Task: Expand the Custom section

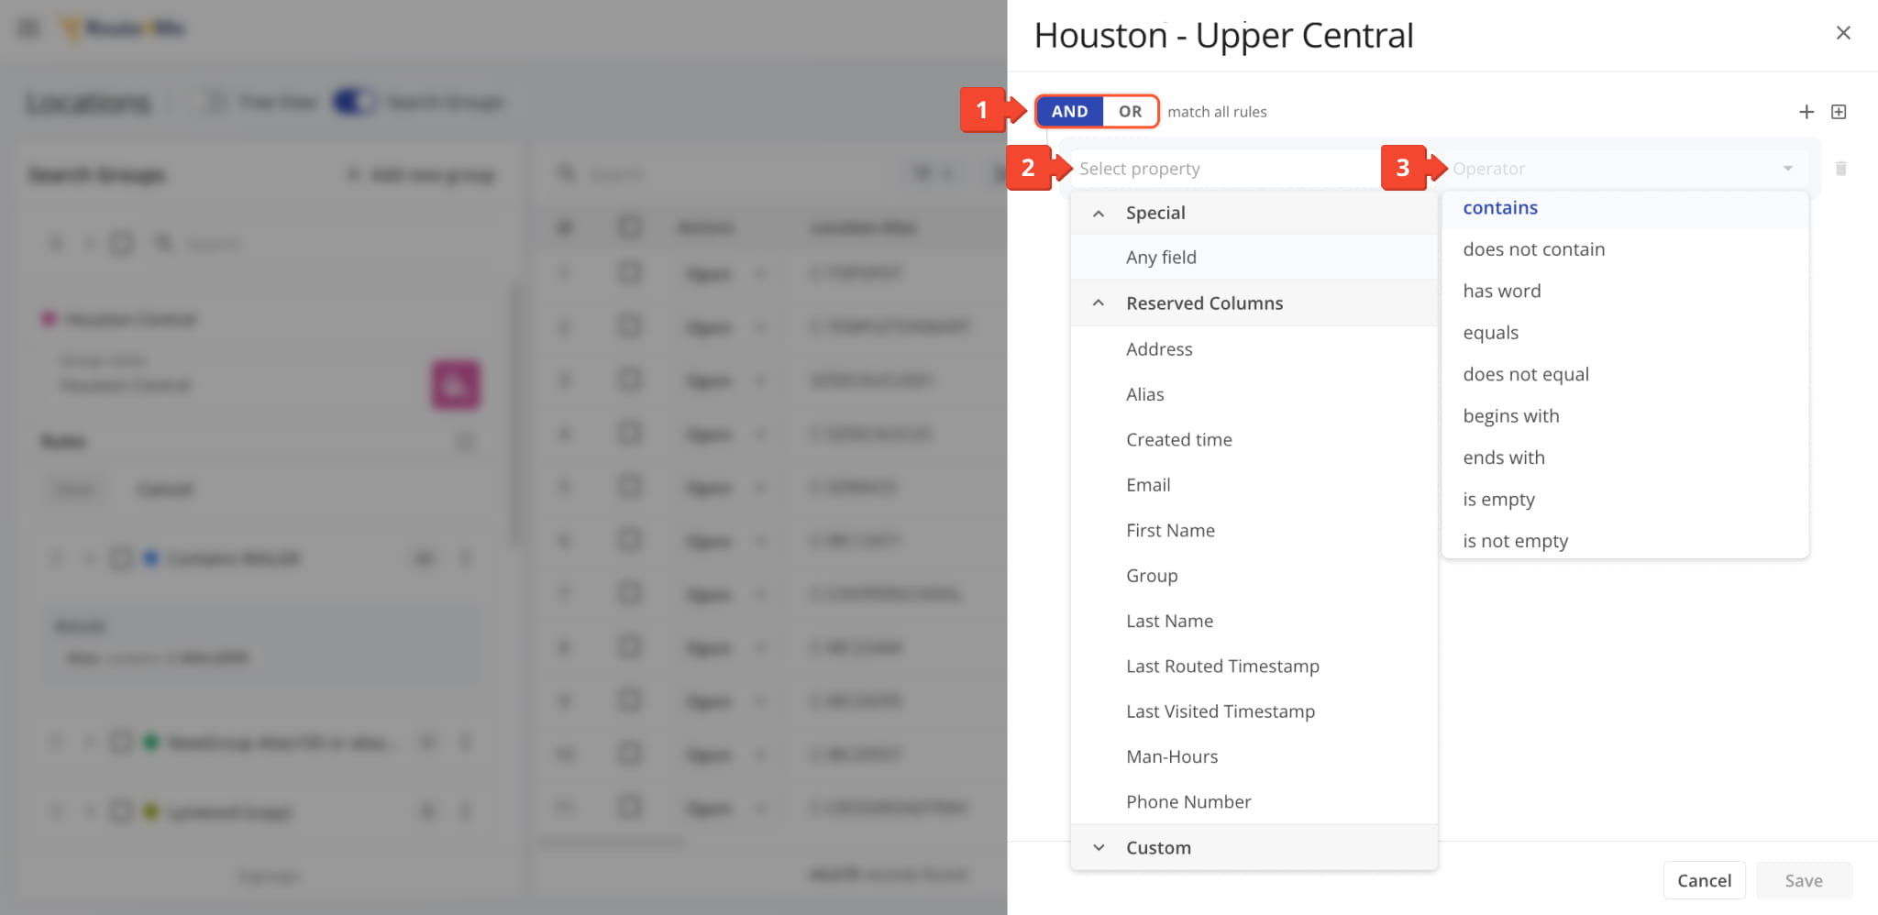Action: [x=1098, y=848]
